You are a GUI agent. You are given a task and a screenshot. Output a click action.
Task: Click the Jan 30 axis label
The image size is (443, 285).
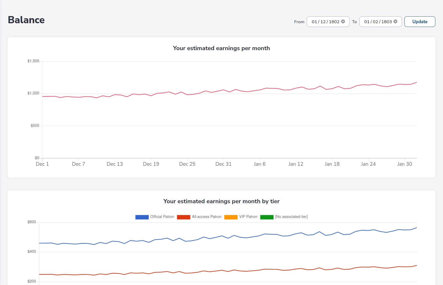click(405, 164)
